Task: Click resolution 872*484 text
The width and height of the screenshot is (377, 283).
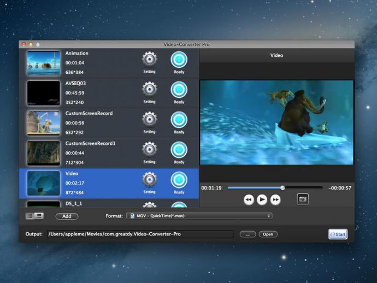Action: pyautogui.click(x=74, y=193)
